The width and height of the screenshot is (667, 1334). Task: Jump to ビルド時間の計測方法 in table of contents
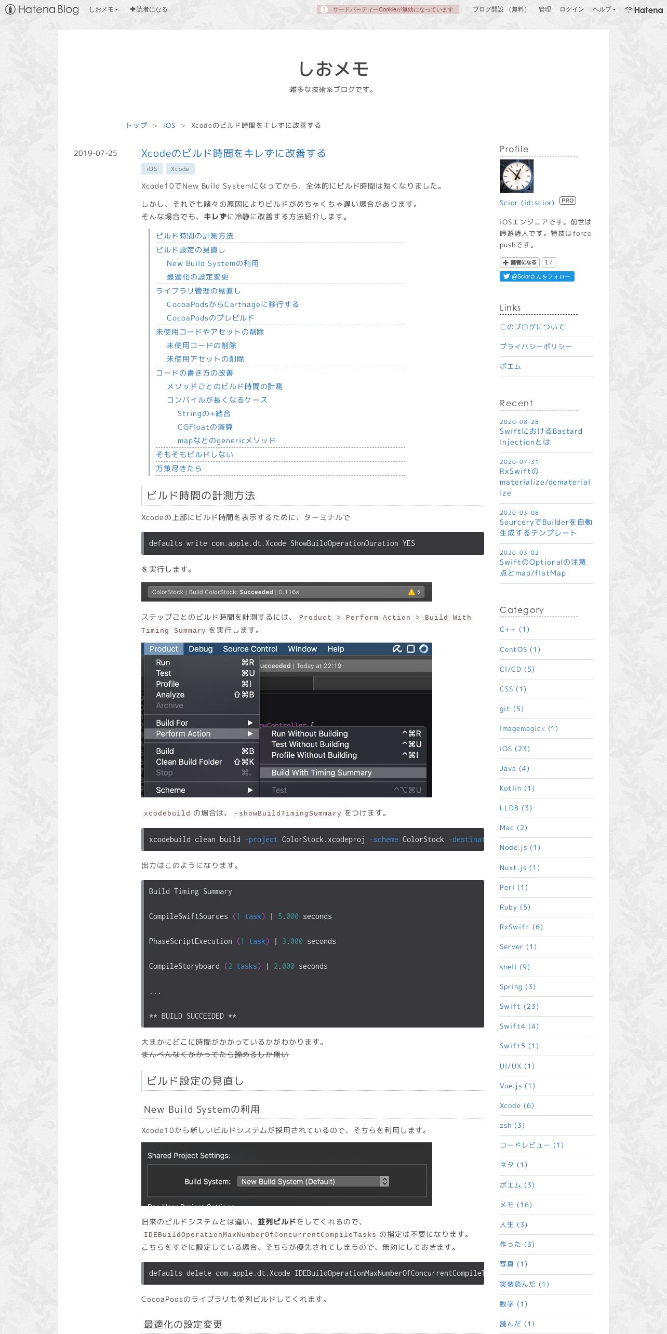194,236
